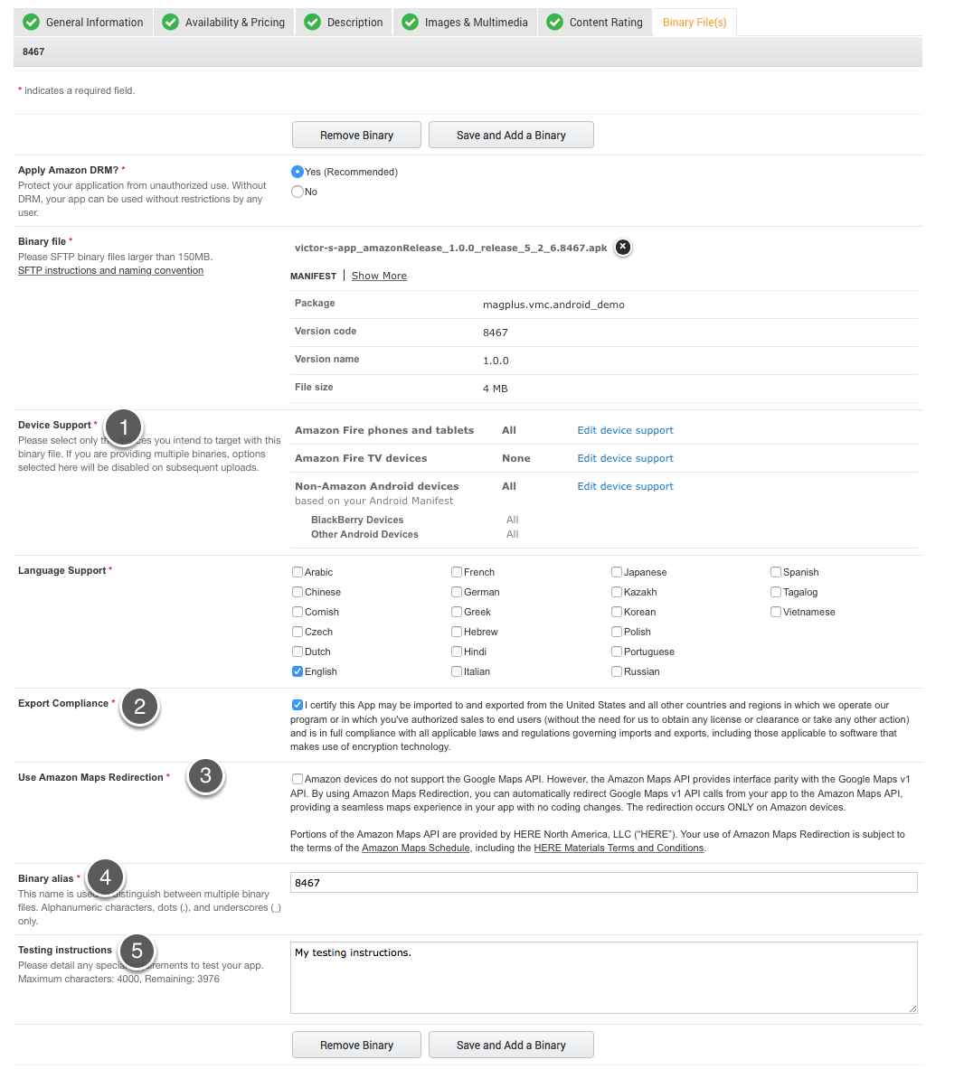Check the Italian language checkbox
Screen dimensions: 964x1069
pyautogui.click(x=457, y=671)
